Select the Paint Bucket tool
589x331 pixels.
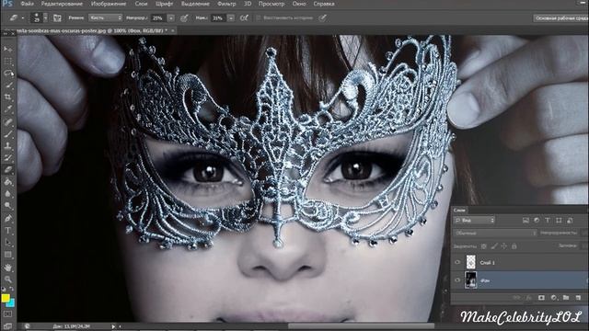point(8,182)
